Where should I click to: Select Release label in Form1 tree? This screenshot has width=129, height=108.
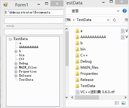pyautogui.click(x=25, y=76)
